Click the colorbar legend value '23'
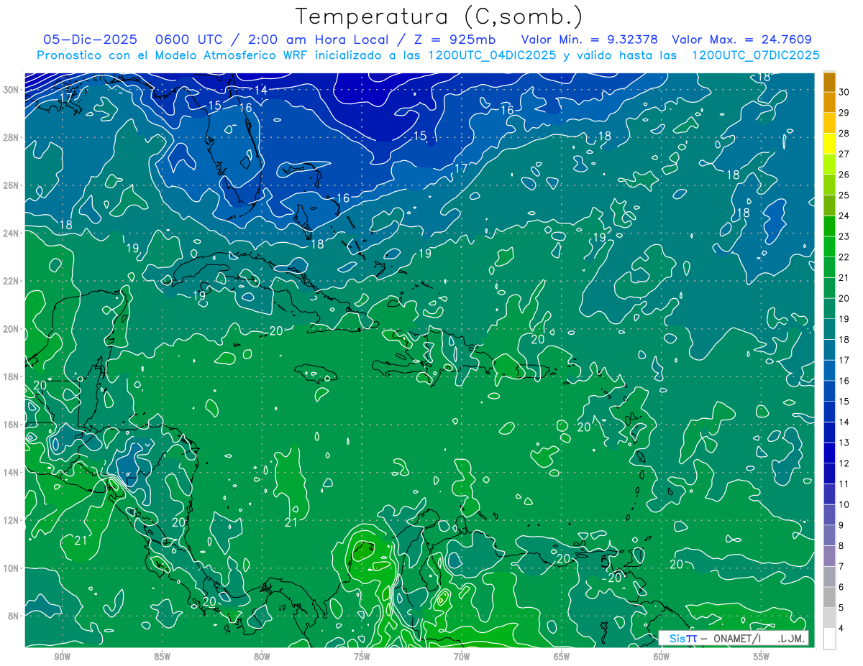863x666 pixels. 844,236
